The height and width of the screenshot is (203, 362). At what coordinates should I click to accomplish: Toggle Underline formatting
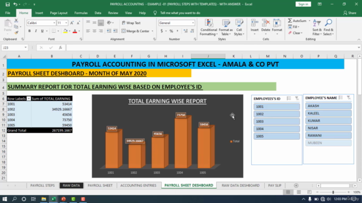point(42,31)
